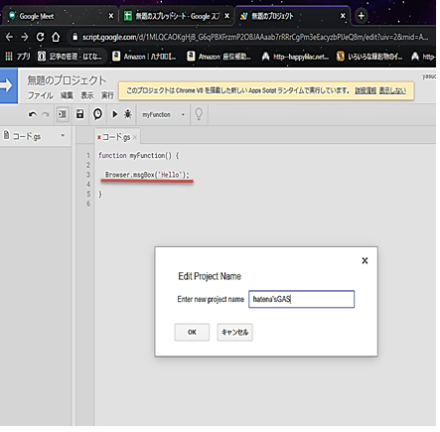The width and height of the screenshot is (440, 432).
Task: Open the browser home page icon
Action: 56,37
